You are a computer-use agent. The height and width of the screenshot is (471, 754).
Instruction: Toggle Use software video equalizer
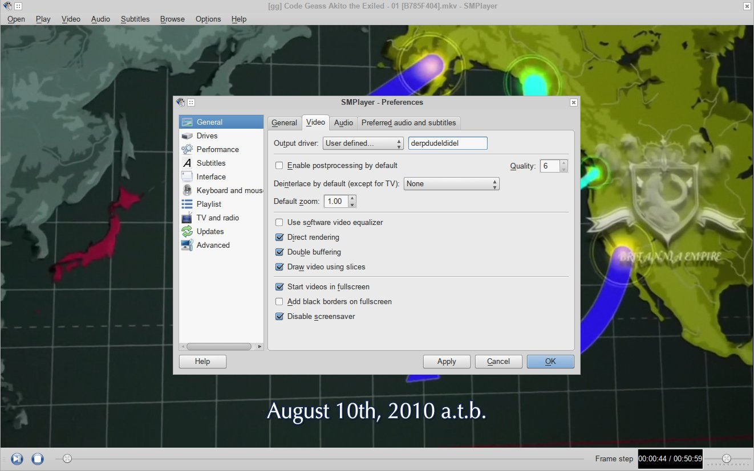279,223
